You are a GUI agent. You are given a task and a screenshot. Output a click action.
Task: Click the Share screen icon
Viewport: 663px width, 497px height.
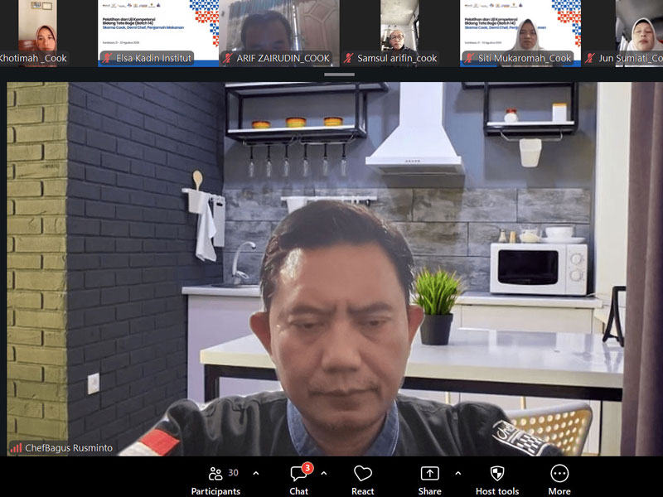(429, 473)
